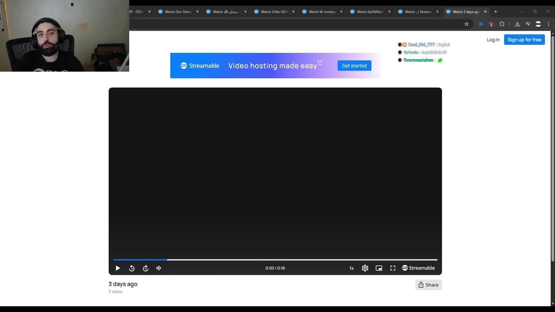Click Get started in banner

pos(354,66)
